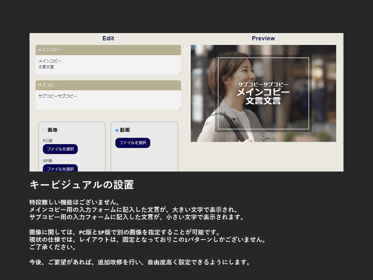Choose a file in the 動画 panel

click(132, 143)
